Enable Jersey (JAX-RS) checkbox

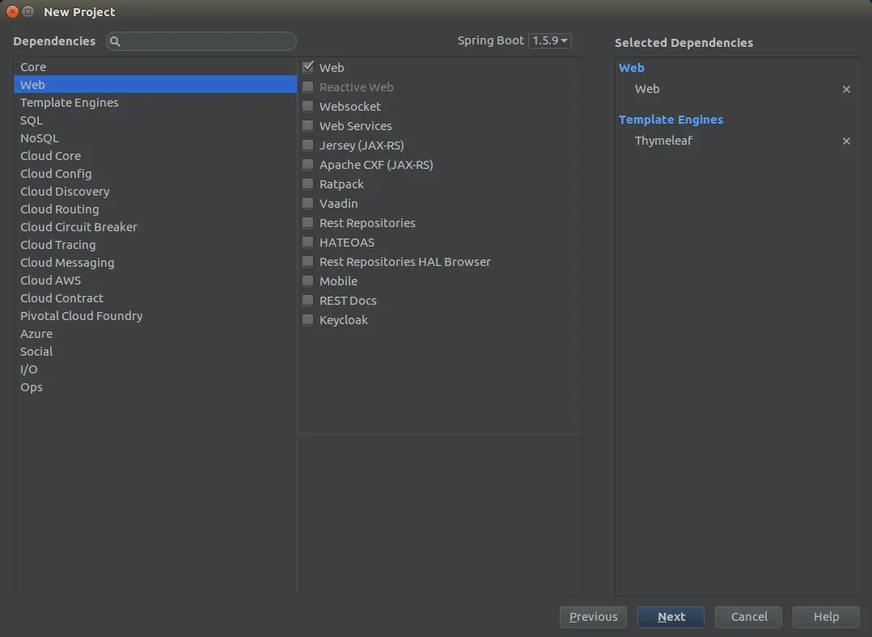307,145
